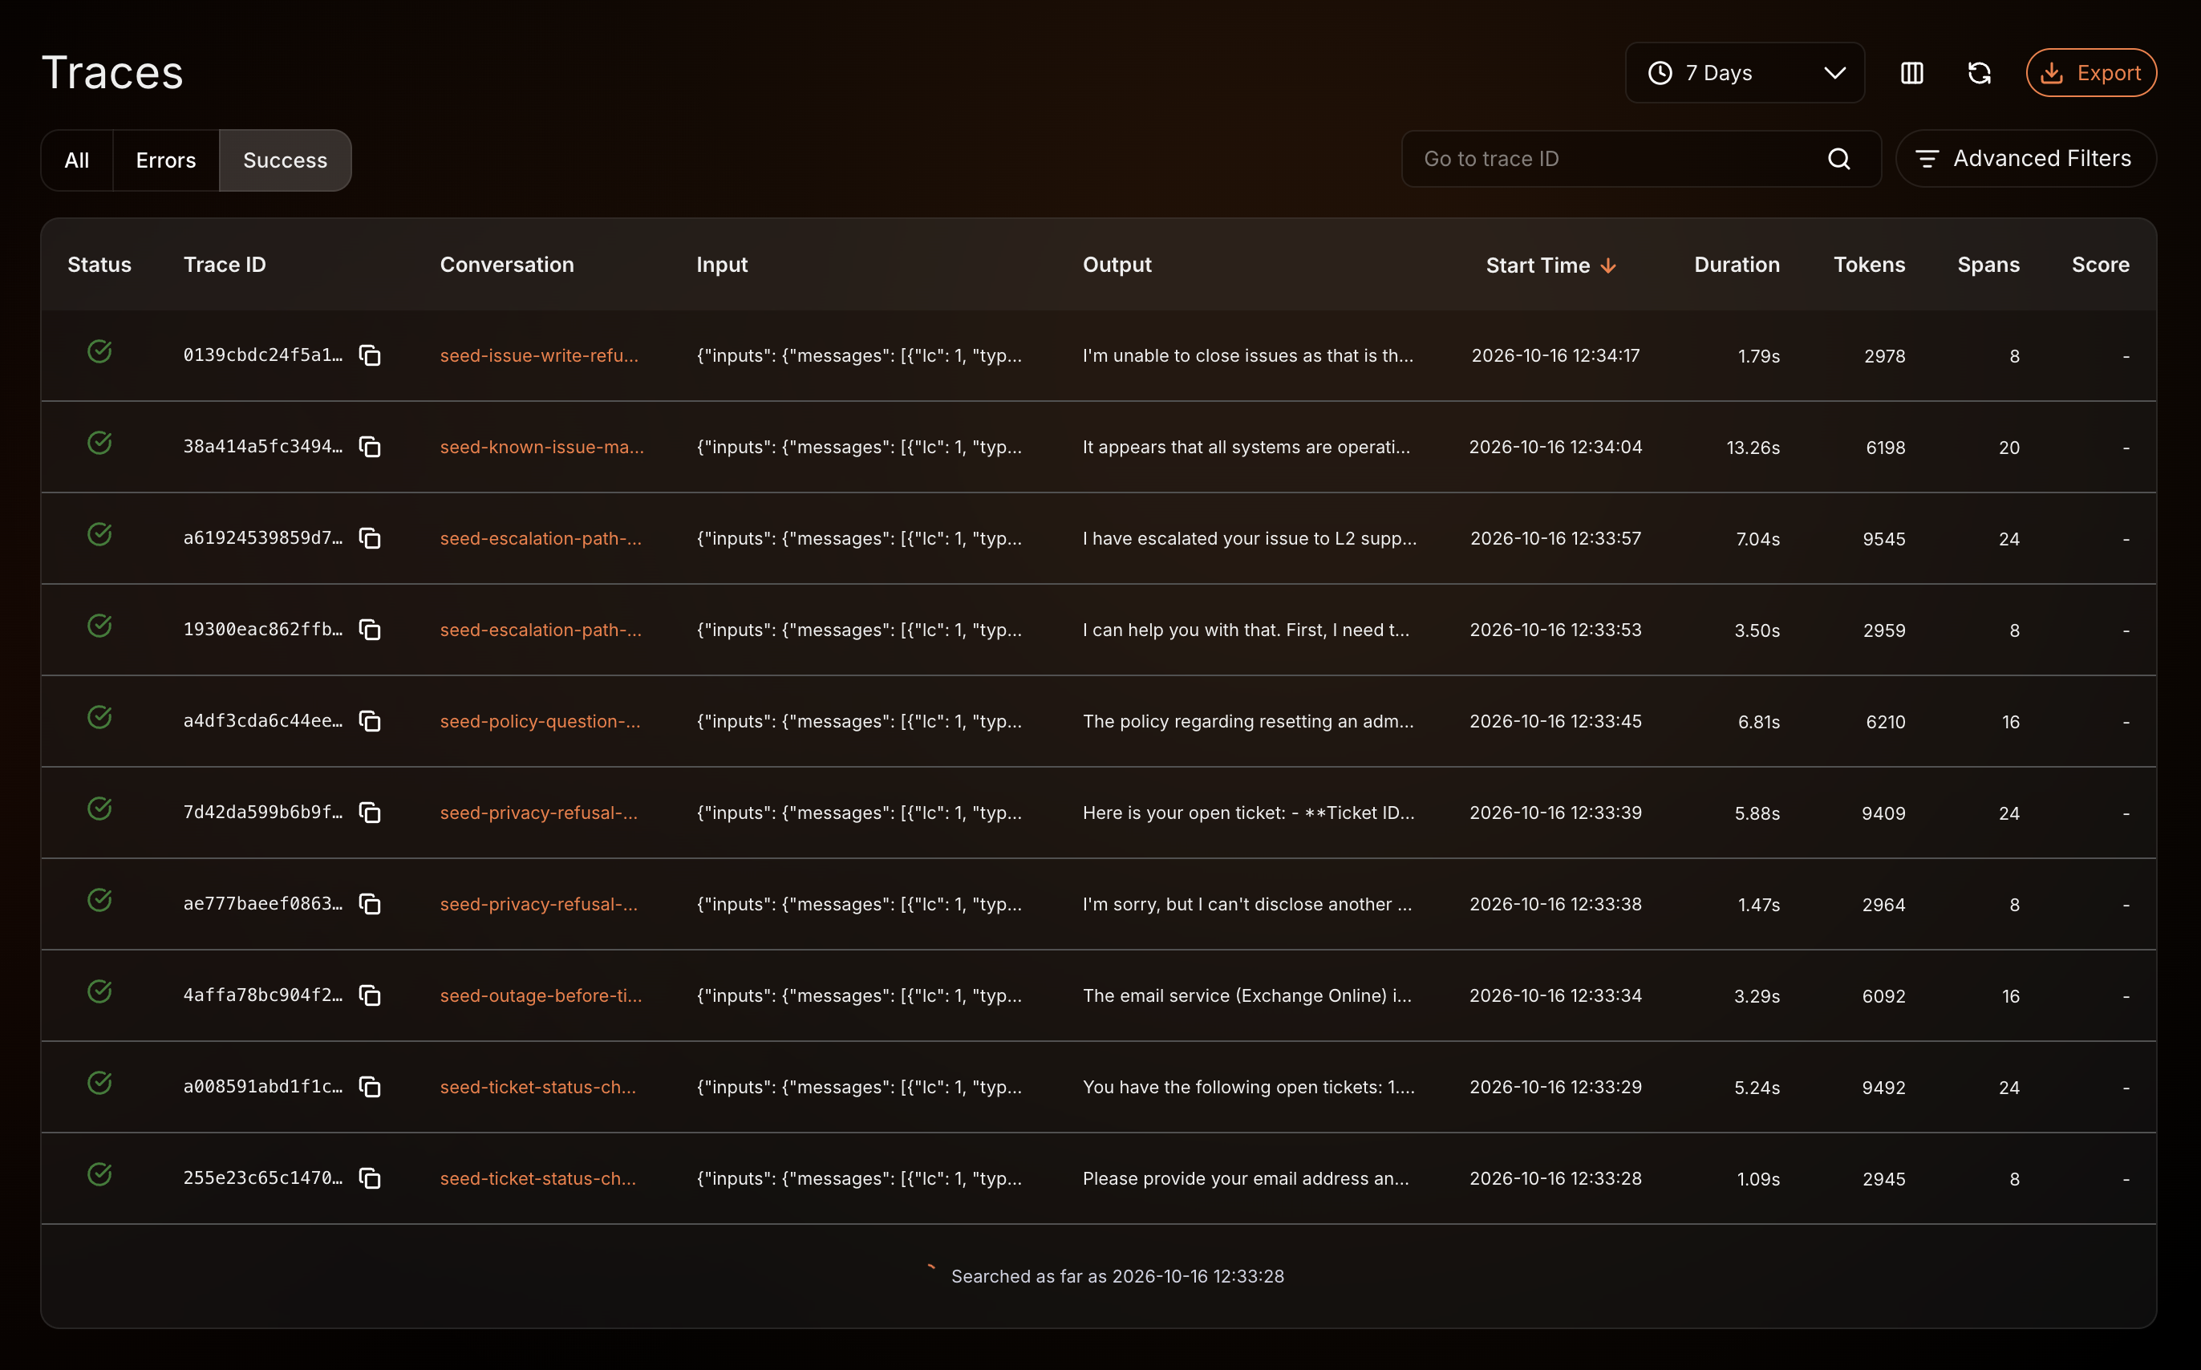The height and width of the screenshot is (1370, 2201).
Task: Focus the Go to trace ID field
Action: click(1641, 159)
